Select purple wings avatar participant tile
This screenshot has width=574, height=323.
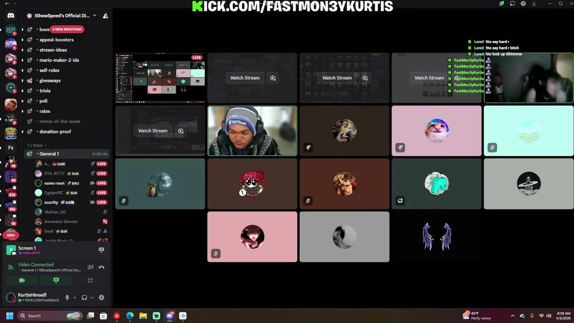click(436, 237)
